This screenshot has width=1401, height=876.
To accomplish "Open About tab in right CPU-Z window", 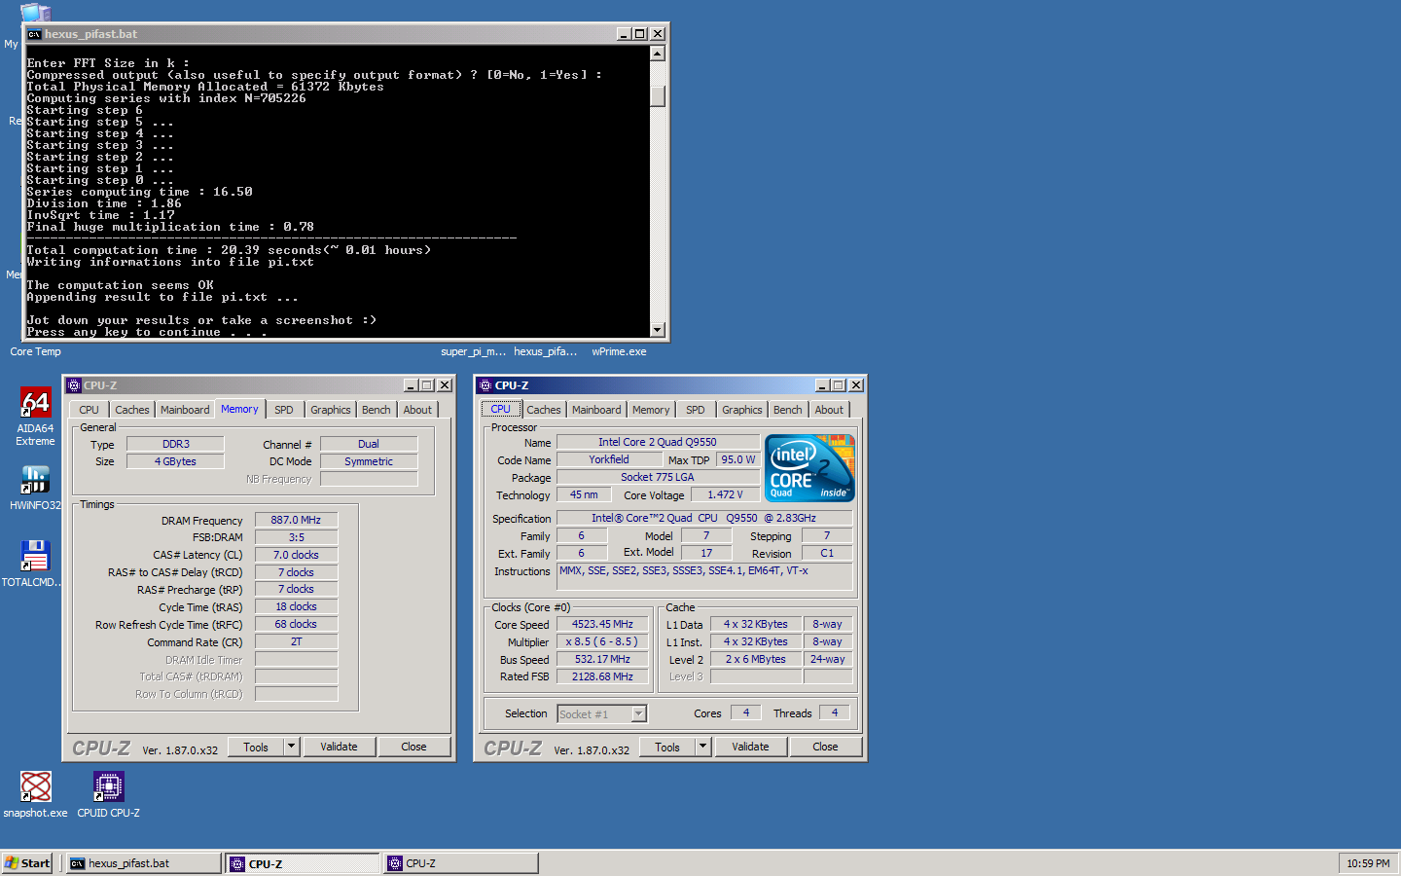I will point(830,410).
